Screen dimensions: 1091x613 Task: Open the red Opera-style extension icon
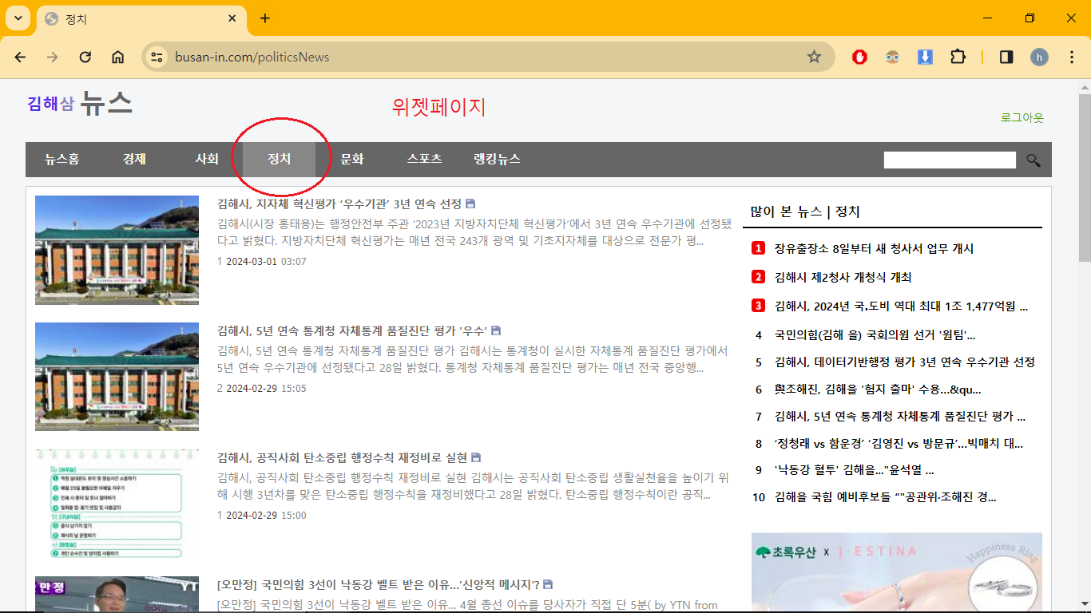point(859,57)
